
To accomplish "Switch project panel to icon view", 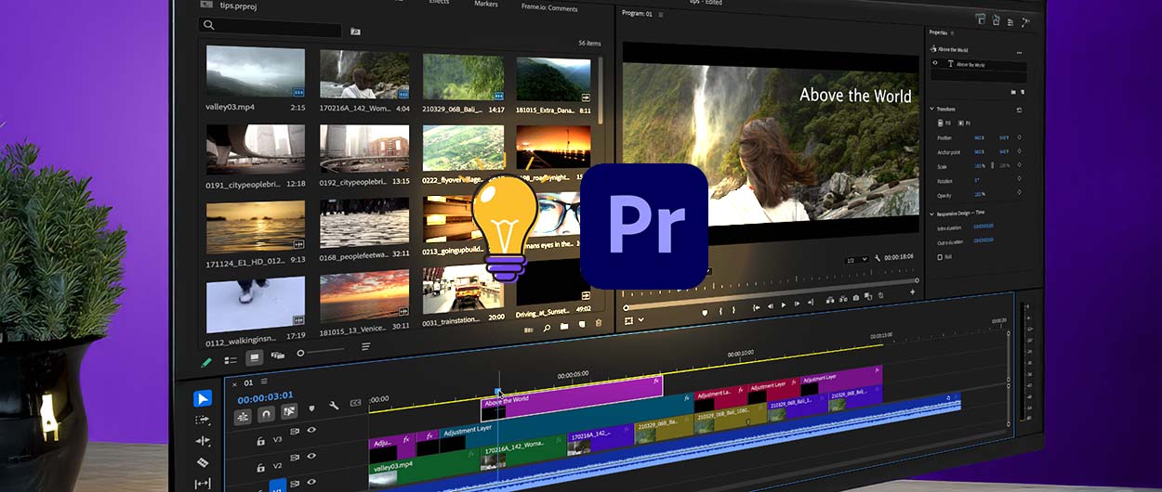I will point(255,357).
